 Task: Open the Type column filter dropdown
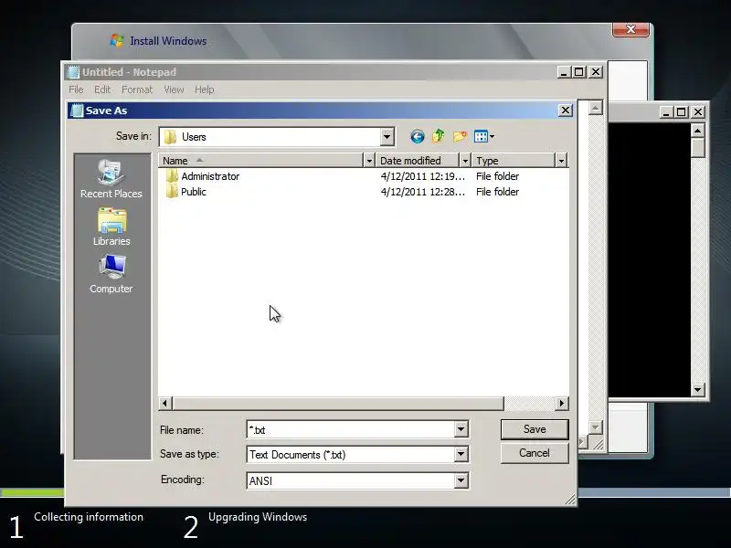(561, 161)
